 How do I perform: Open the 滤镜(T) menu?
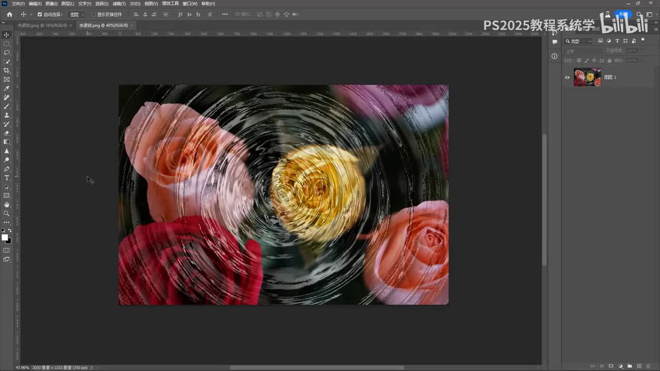[119, 4]
